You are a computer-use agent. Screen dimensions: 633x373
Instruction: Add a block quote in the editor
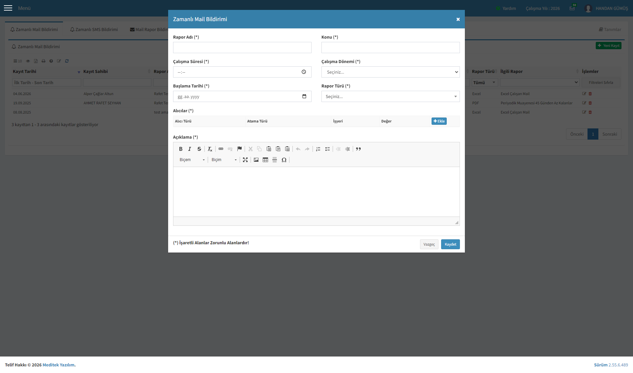tap(358, 149)
